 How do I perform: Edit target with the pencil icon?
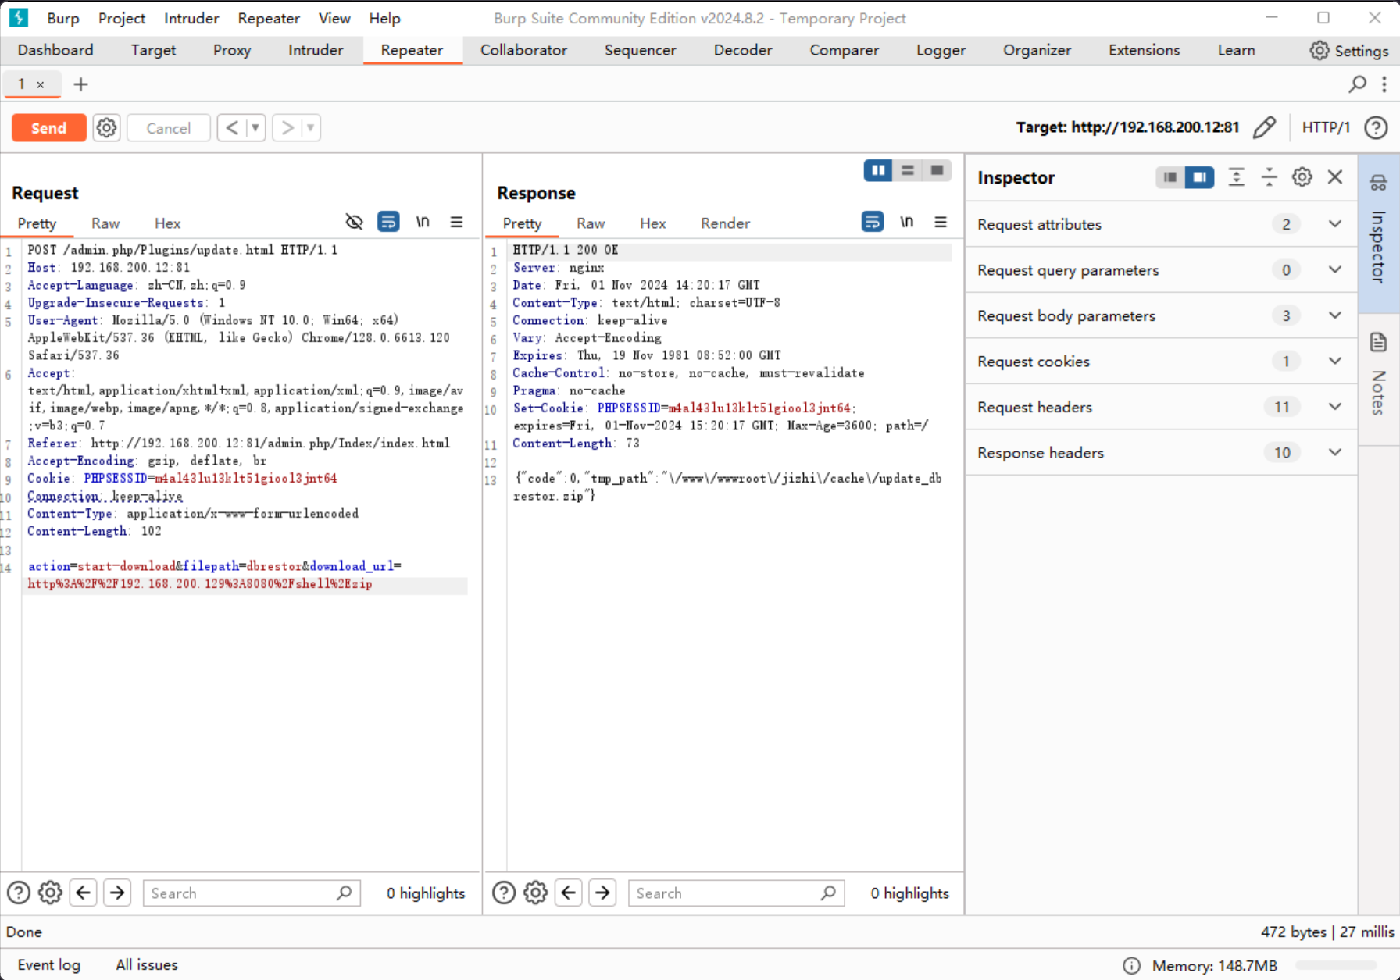click(x=1264, y=127)
